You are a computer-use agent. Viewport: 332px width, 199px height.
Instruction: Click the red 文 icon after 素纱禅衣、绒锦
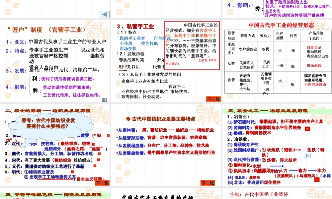93,144
